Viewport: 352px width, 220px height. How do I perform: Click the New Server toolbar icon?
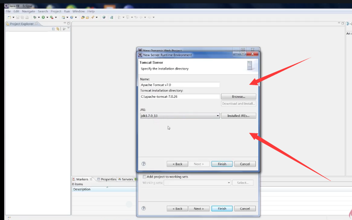63,17
